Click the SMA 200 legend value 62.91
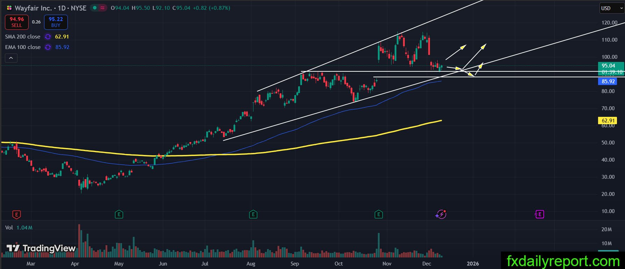This screenshot has width=625, height=269. 62,37
